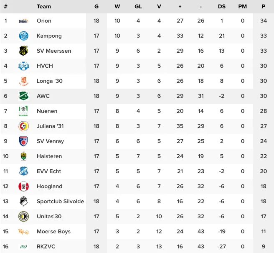The width and height of the screenshot is (274, 253).
Task: Click the Team column header
Action: click(44, 7)
